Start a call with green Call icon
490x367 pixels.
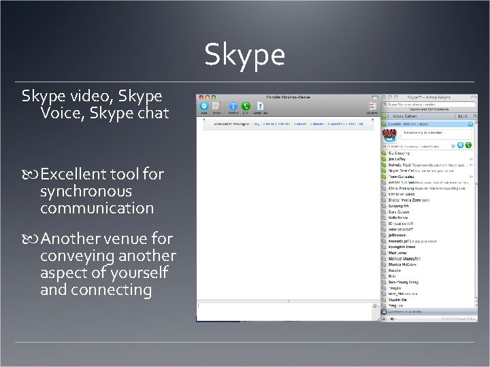click(x=246, y=107)
